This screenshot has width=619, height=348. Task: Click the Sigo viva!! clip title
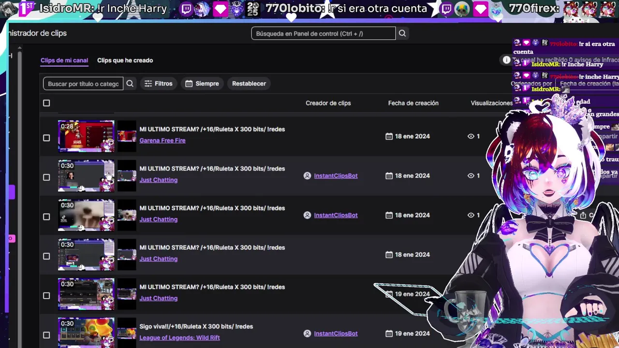[x=196, y=326]
